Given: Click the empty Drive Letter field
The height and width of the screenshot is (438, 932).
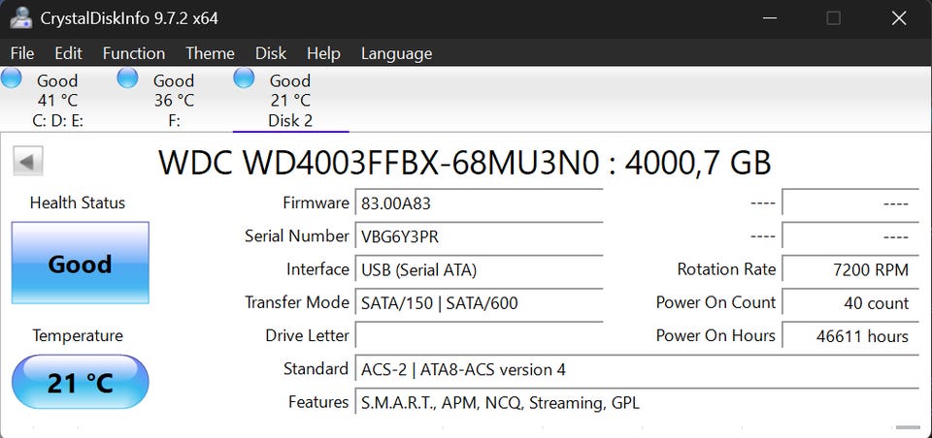Looking at the screenshot, I should [479, 336].
